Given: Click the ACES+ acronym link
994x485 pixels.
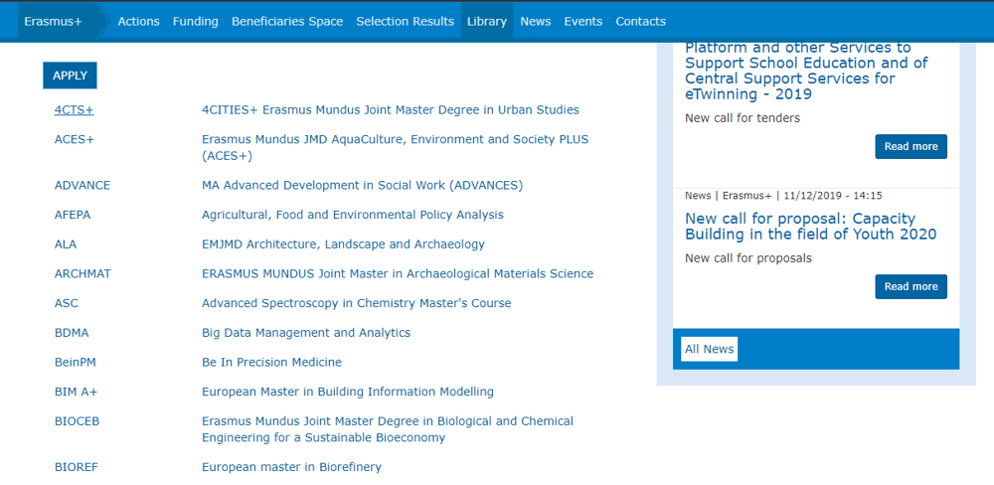Looking at the screenshot, I should pos(74,140).
